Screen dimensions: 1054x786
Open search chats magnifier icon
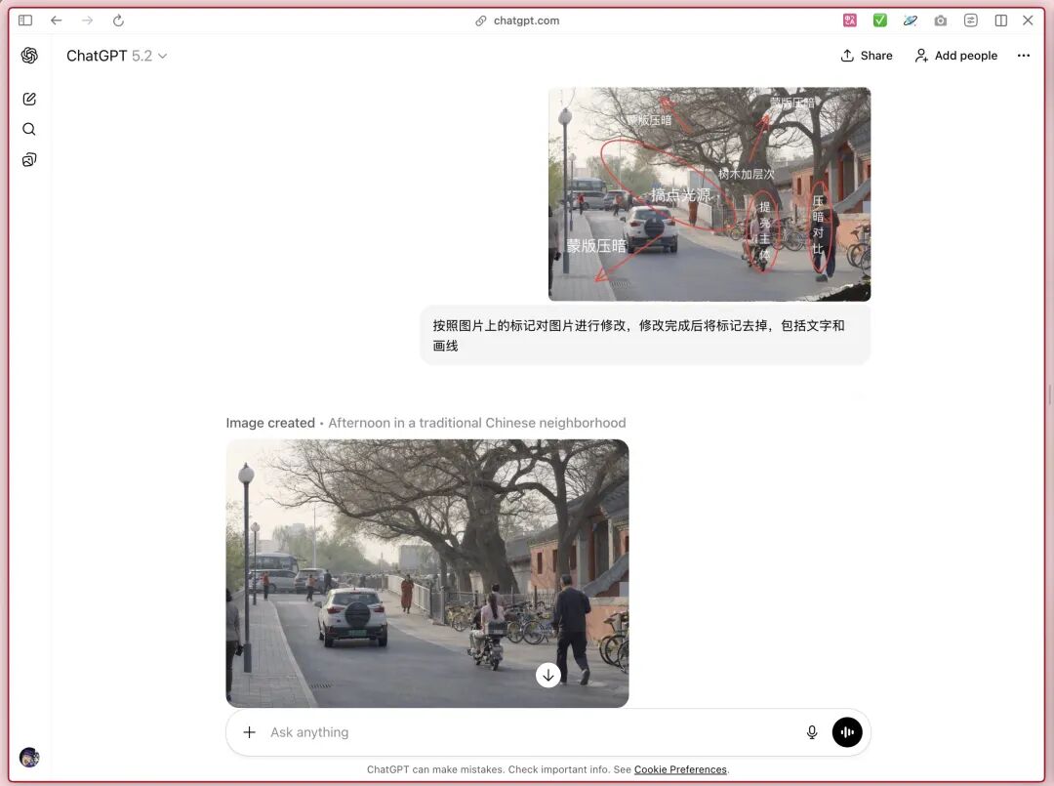[x=29, y=129]
